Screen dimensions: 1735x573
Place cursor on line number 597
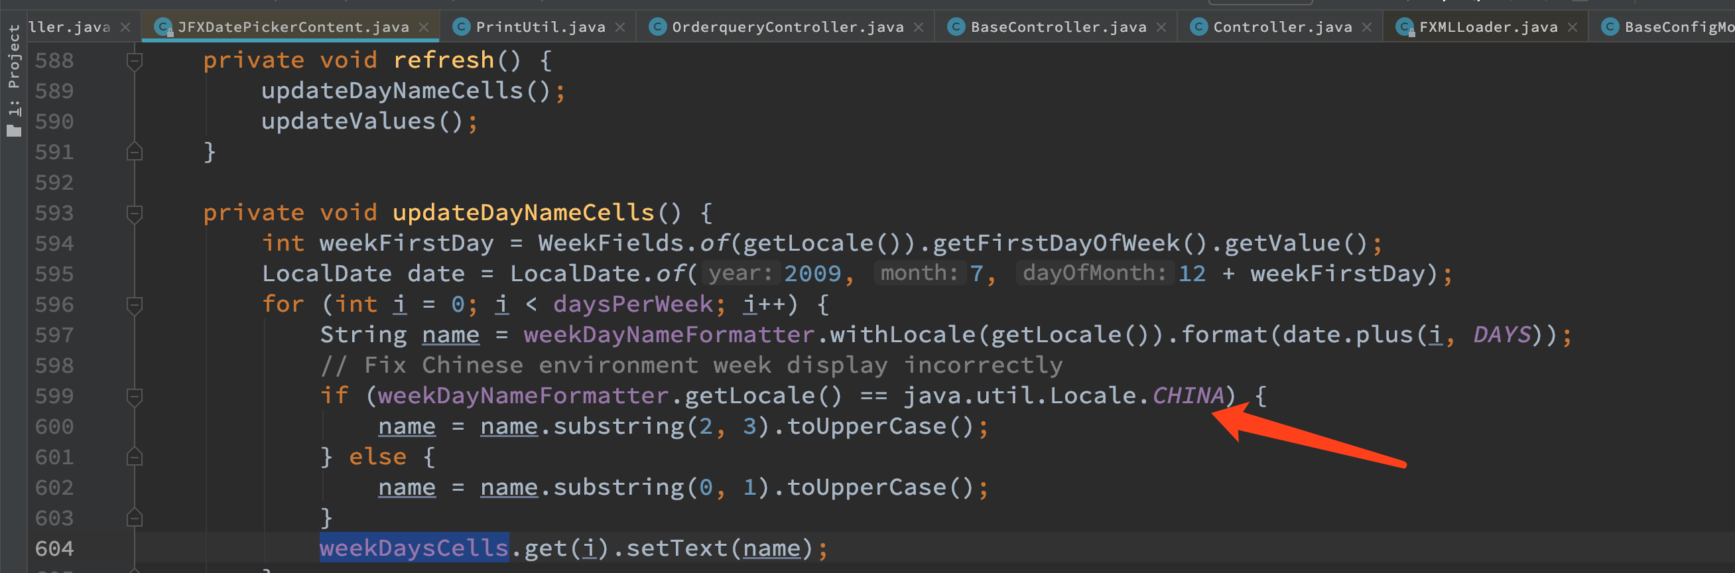click(54, 336)
